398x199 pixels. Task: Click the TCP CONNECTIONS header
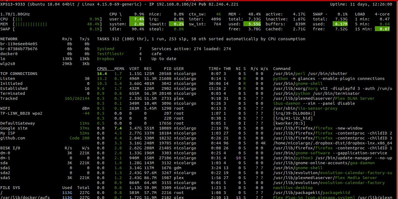coord(19,74)
